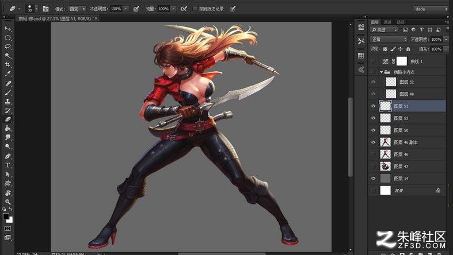Hide layer 图层 52

[373, 82]
